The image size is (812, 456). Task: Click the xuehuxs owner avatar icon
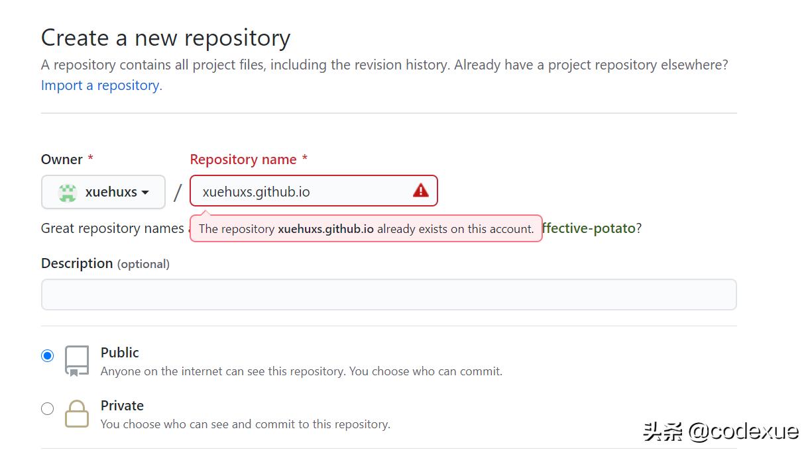pos(67,192)
